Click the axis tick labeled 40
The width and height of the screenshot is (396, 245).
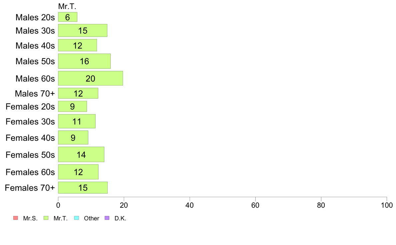pos(190,205)
